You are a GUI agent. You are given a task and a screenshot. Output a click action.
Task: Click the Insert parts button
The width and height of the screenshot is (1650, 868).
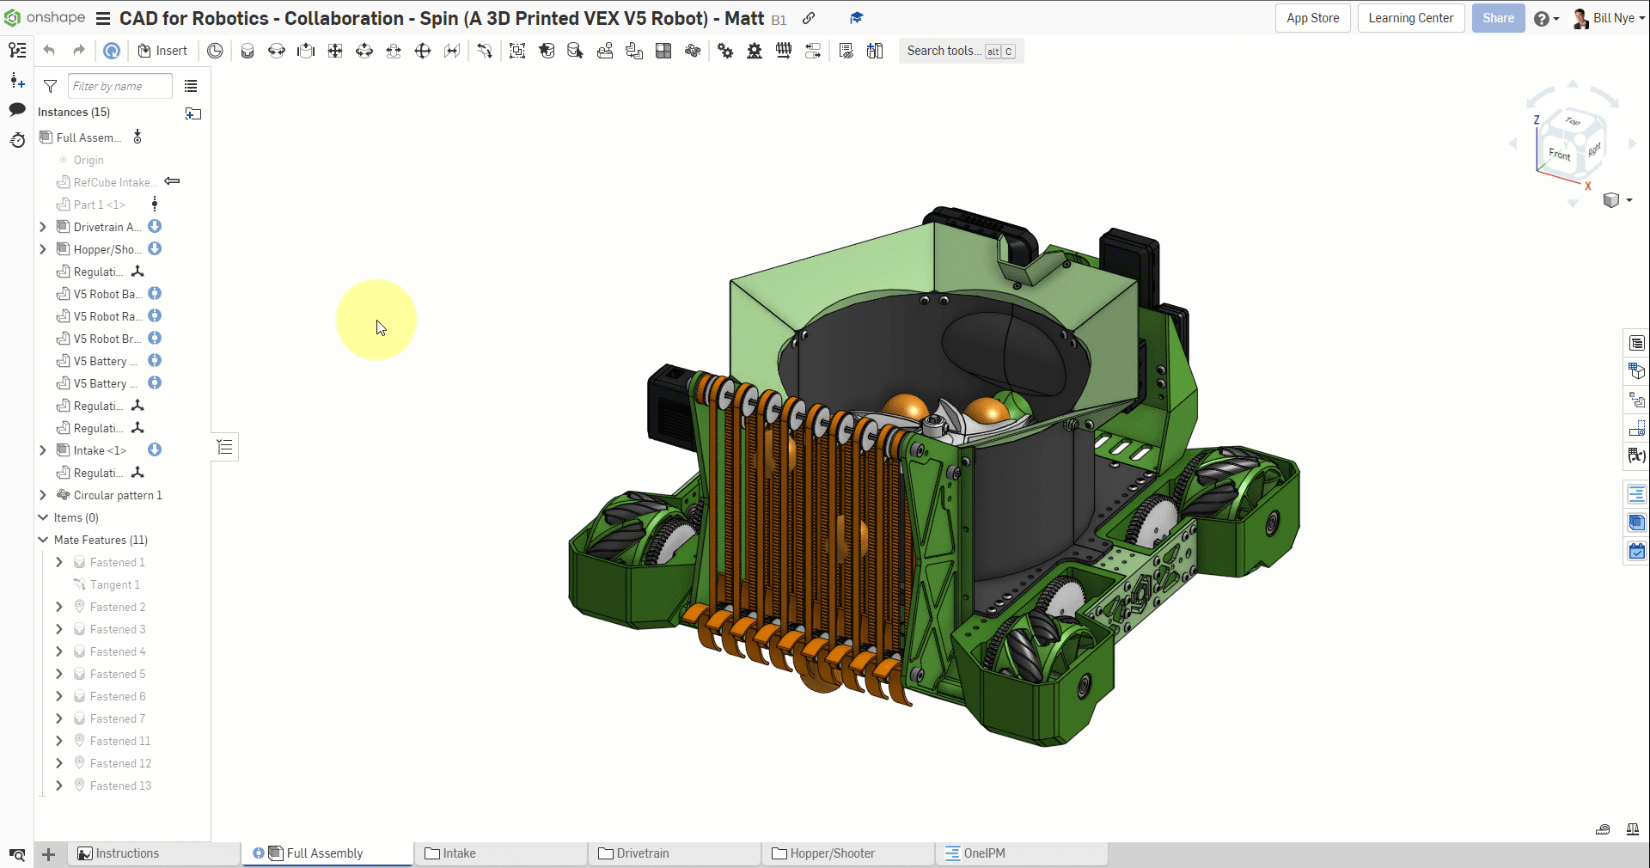(x=162, y=51)
